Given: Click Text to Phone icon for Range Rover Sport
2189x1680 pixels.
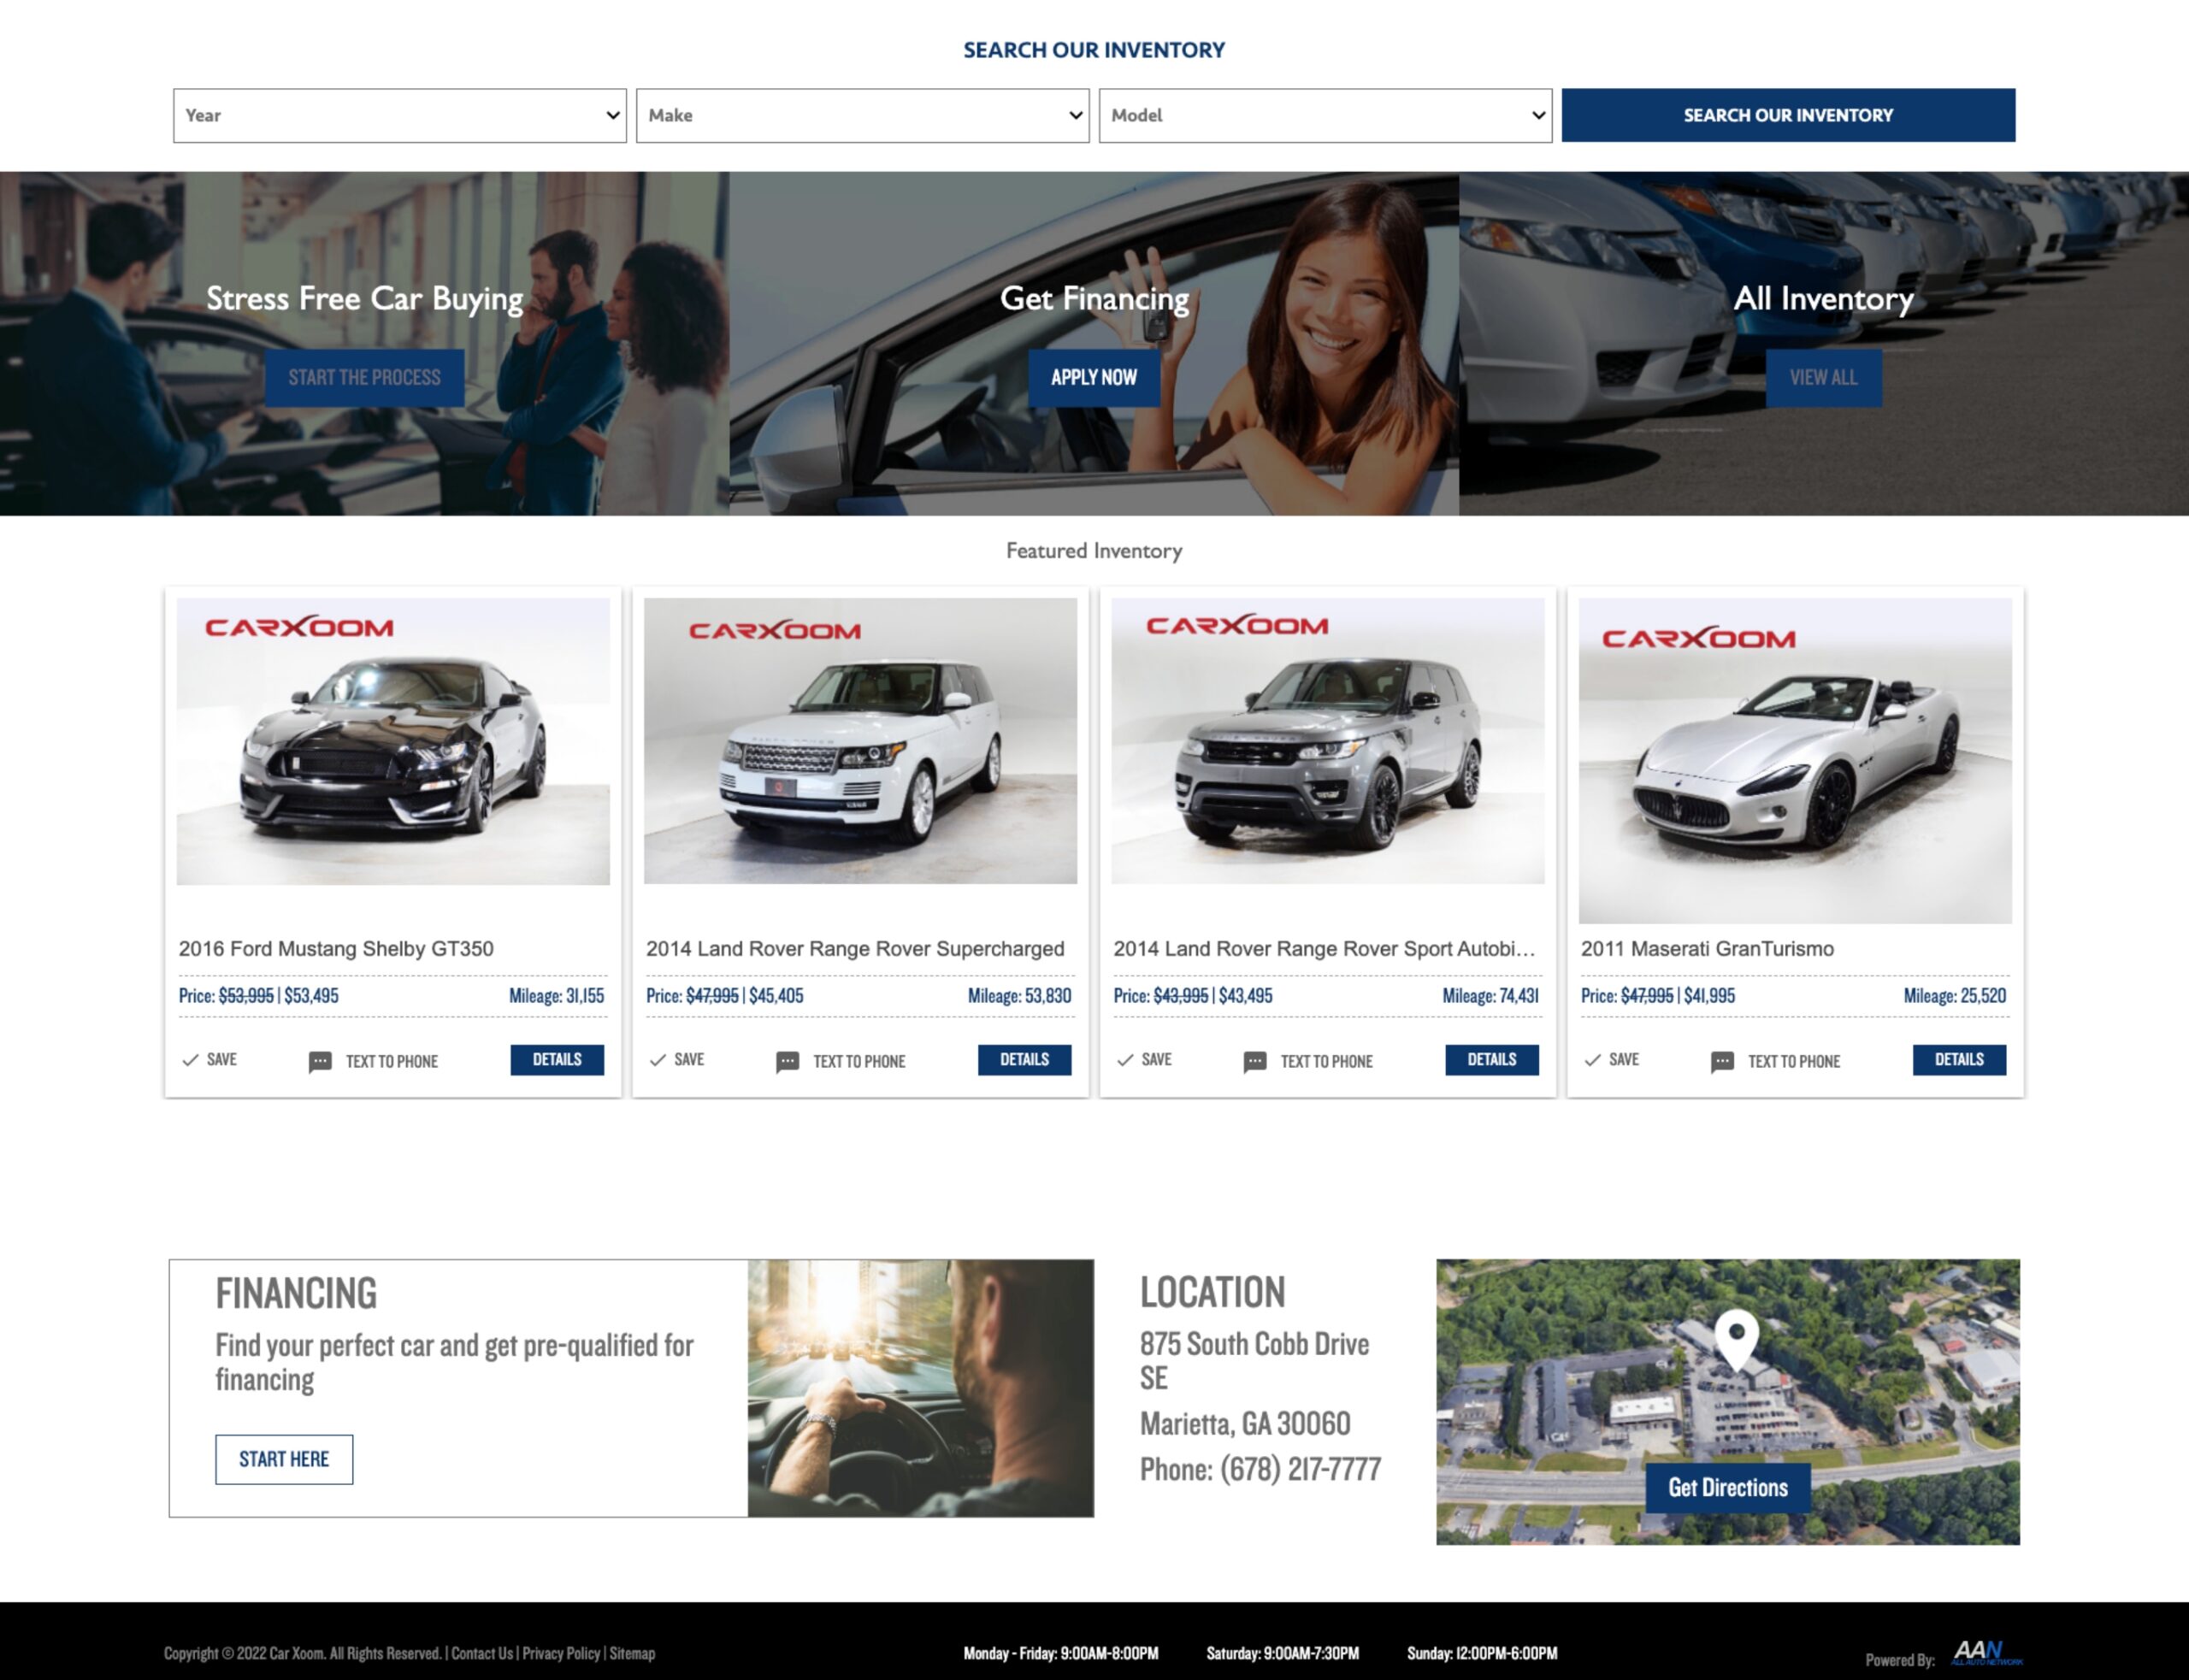Looking at the screenshot, I should pyautogui.click(x=1254, y=1062).
